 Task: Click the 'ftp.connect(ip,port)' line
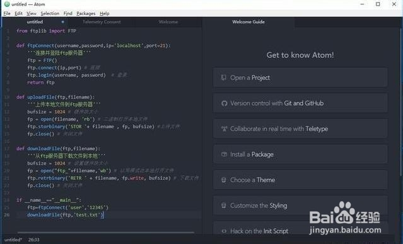point(54,68)
